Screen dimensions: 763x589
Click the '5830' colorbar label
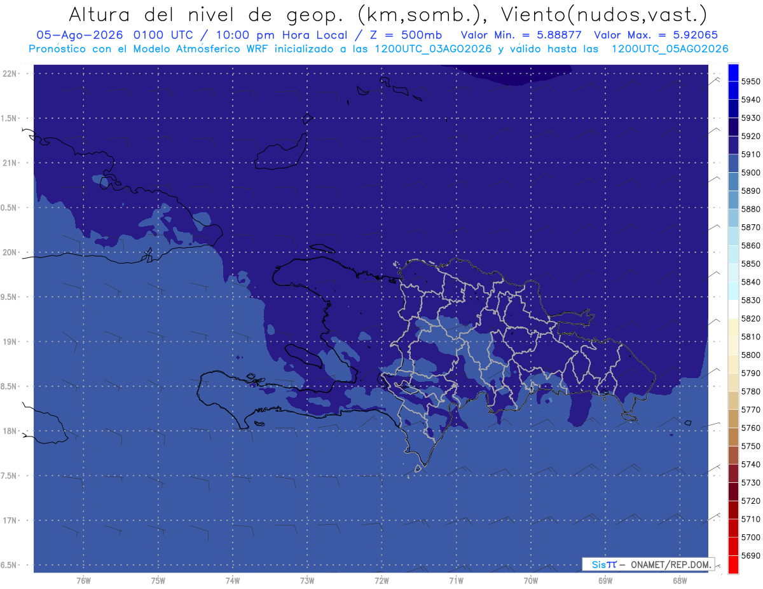[750, 300]
